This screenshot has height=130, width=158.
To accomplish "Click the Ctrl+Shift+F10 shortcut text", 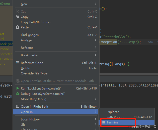I will tap(86, 89).
